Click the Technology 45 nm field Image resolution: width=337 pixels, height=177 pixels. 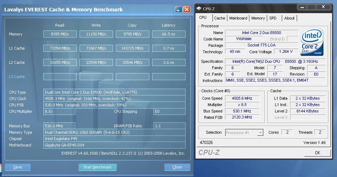(x=235, y=51)
